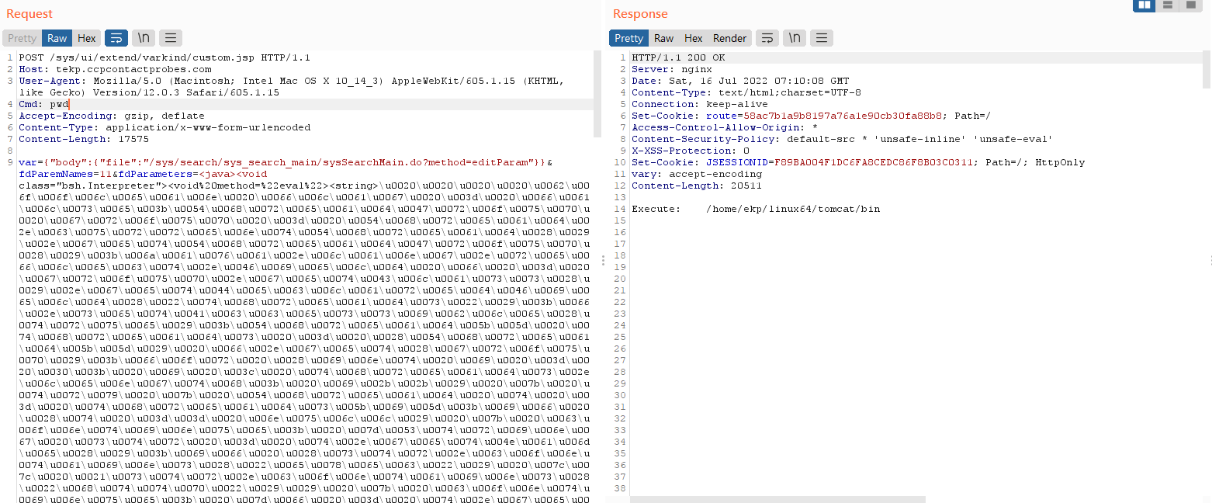Select top-bottom split layout icon
Screen dimensions: 1212x503
(1167, 5)
